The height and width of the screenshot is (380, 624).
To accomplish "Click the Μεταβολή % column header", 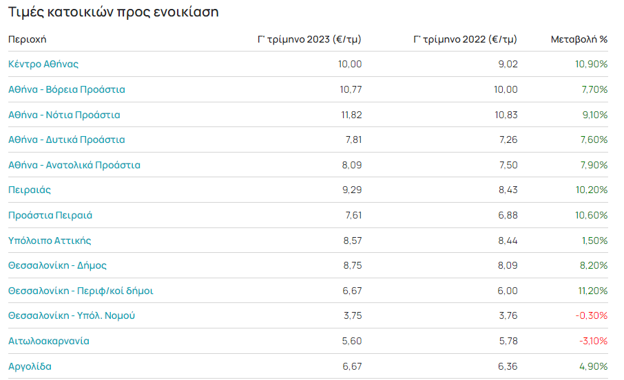I will point(579,39).
